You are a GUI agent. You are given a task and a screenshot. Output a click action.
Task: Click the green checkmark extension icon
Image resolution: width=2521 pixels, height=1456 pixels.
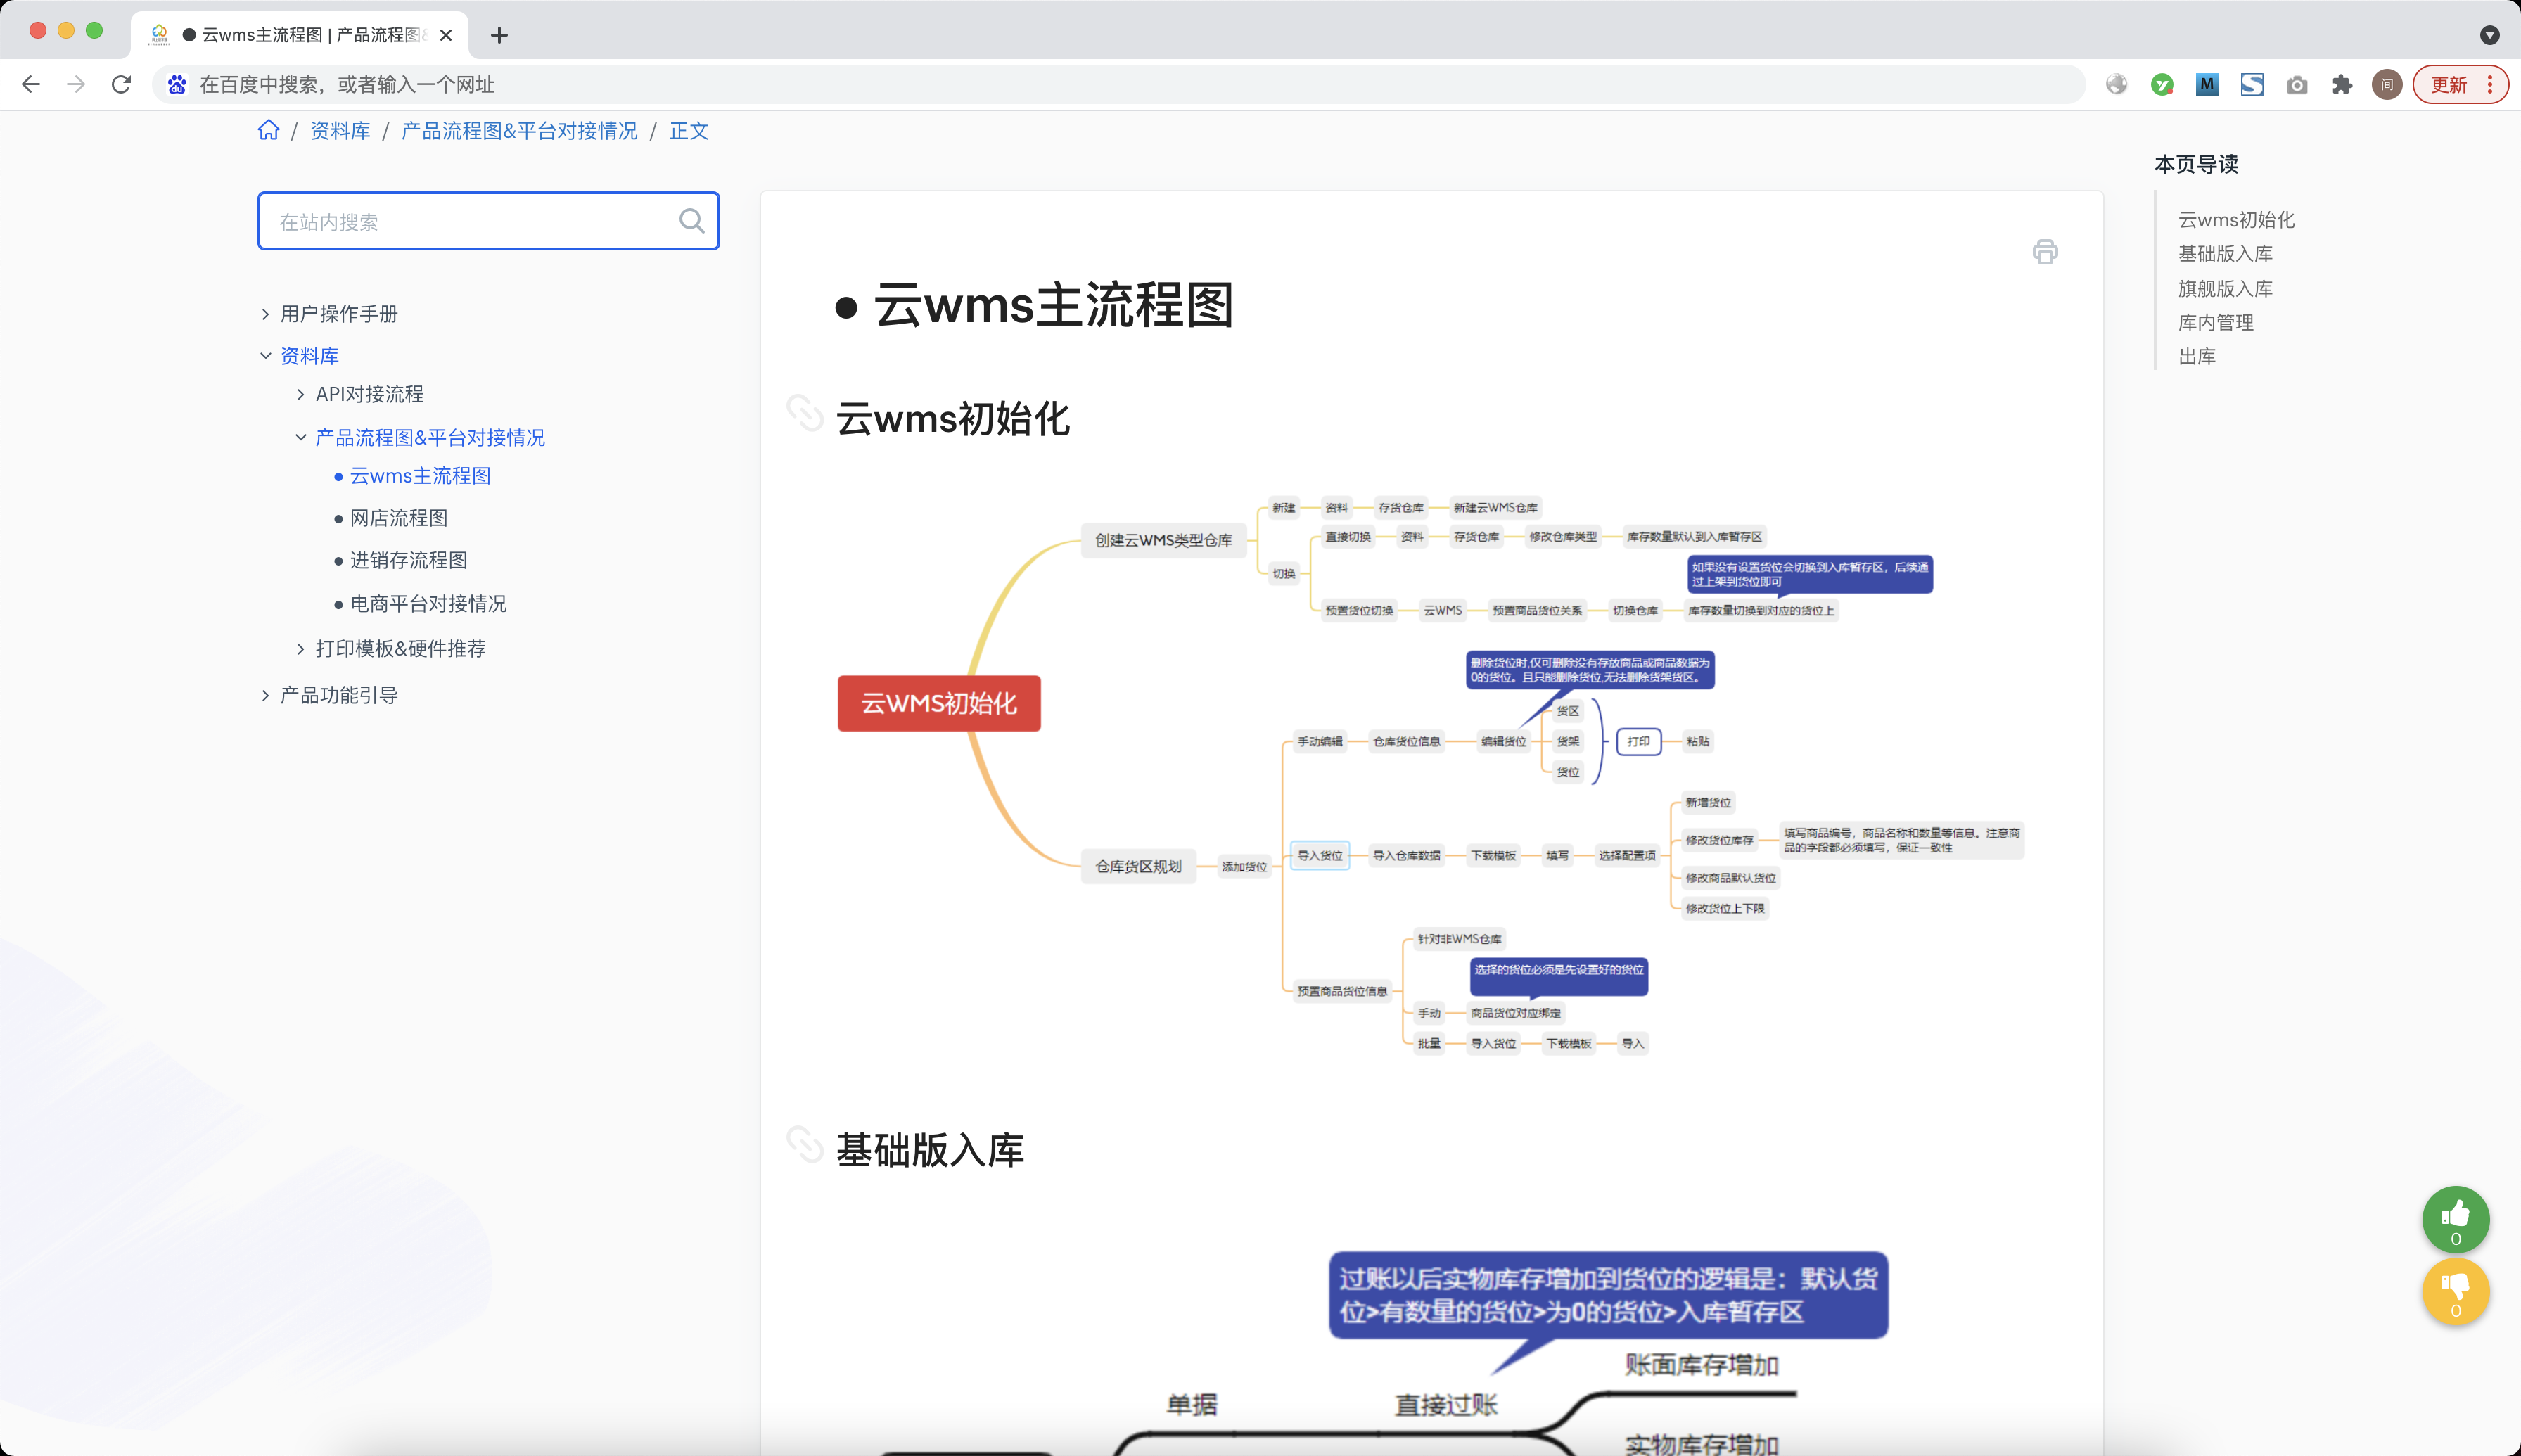click(2162, 85)
